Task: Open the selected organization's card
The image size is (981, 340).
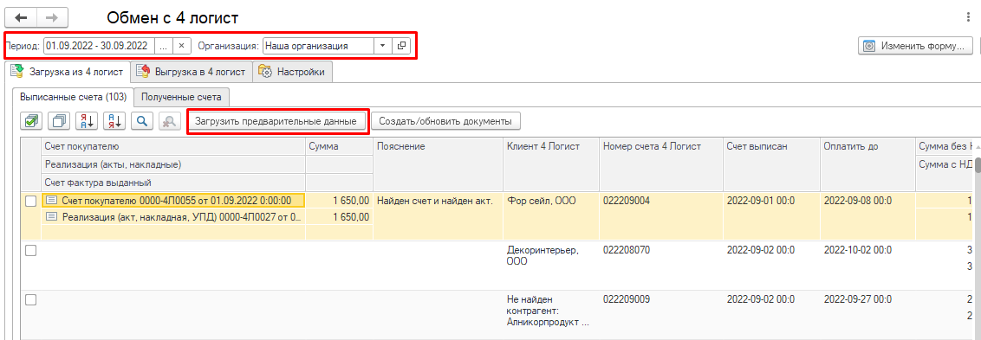Action: (x=401, y=46)
